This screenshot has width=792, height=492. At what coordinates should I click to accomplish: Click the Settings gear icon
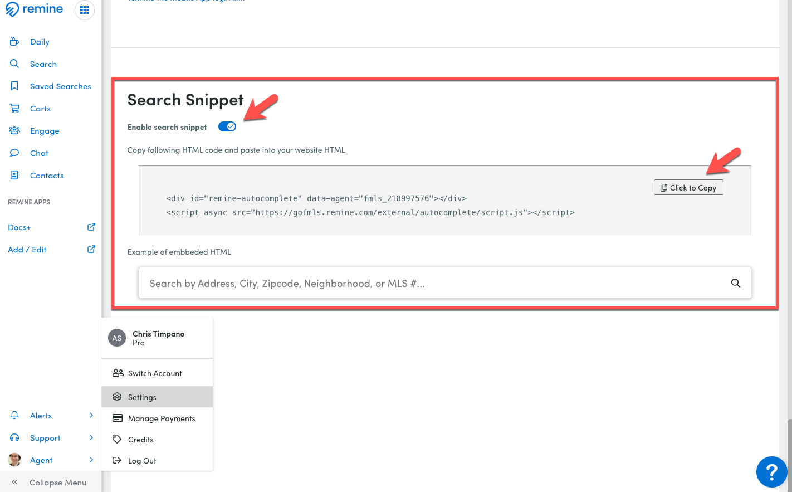[117, 397]
